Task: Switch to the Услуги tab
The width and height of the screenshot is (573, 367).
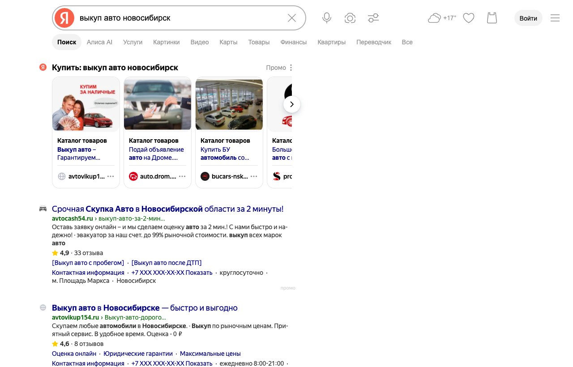Action: (133, 42)
